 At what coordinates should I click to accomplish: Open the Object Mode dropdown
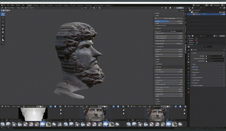[x=10, y=8]
